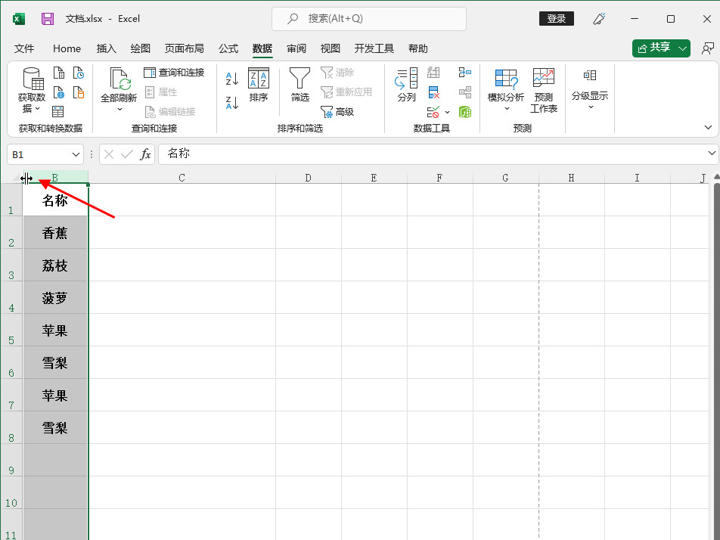Click the Remove Duplicates icon
The image size is (720, 540).
pos(434,92)
